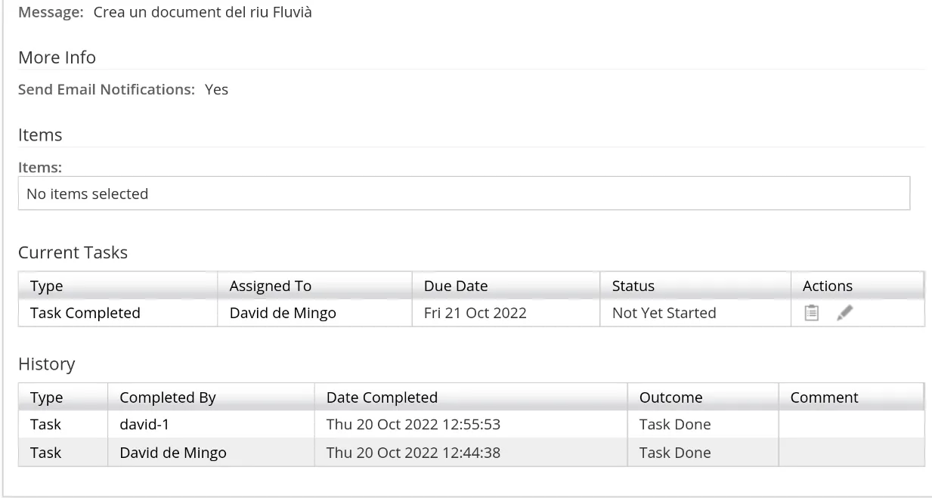The image size is (932, 498).
Task: Click the Type column header in Current Tasks
Action: pyautogui.click(x=47, y=286)
